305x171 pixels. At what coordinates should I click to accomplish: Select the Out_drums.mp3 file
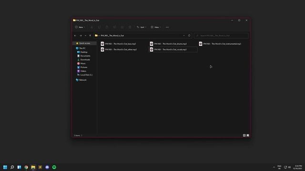[171, 44]
